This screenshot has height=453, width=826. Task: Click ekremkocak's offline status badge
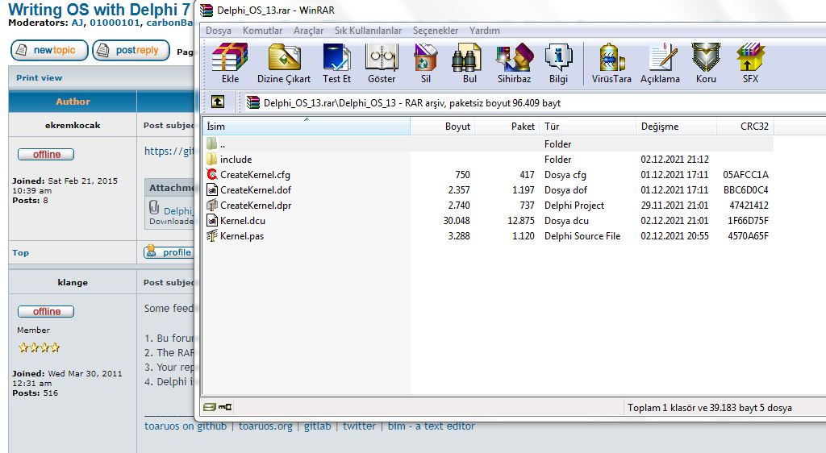pos(46,154)
